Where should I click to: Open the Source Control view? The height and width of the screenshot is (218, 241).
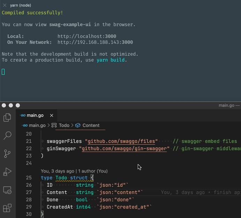[7, 153]
